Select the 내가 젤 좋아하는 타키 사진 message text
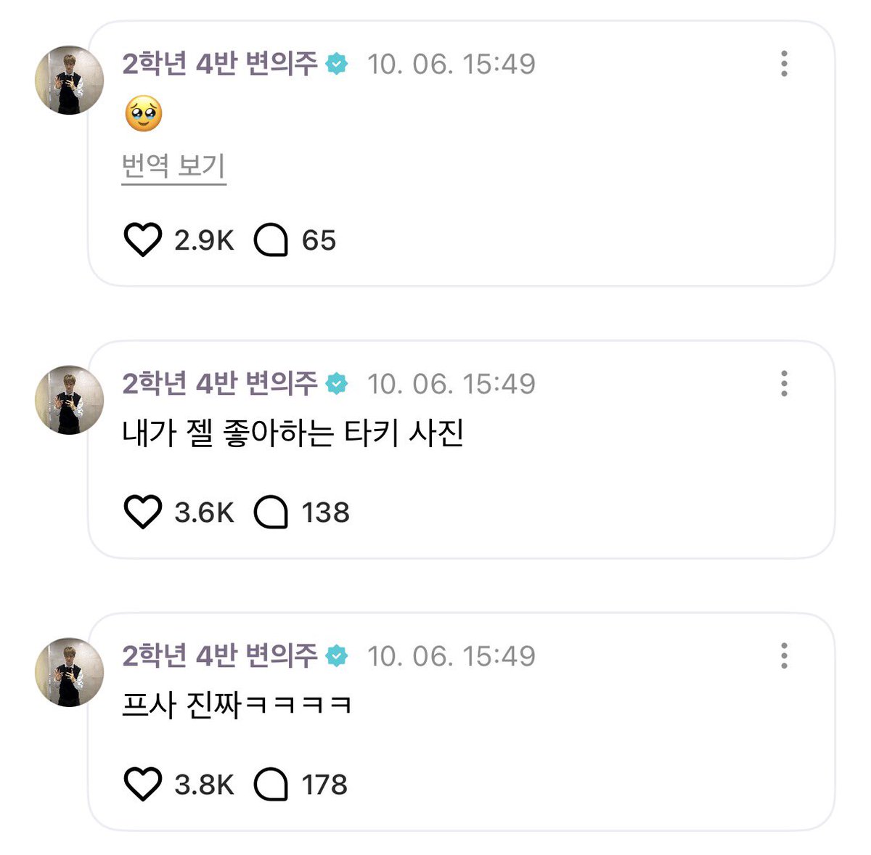Screen dimensions: 871x855 pos(293,433)
